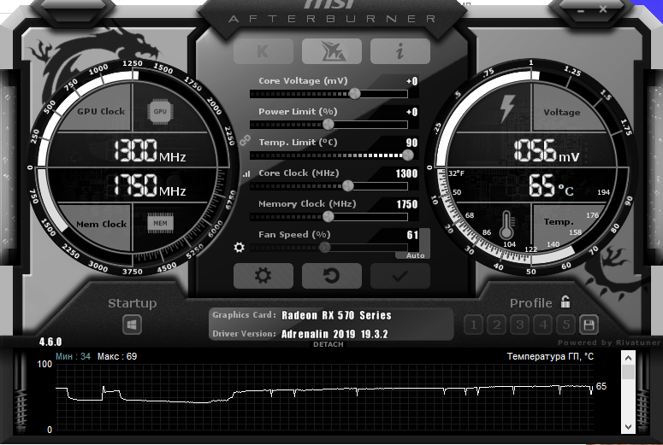Click the DETACH monitor button
This screenshot has height=445, width=663.
(329, 344)
